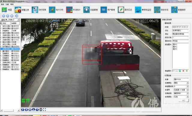Click the license plate field in extended info

click(181, 79)
